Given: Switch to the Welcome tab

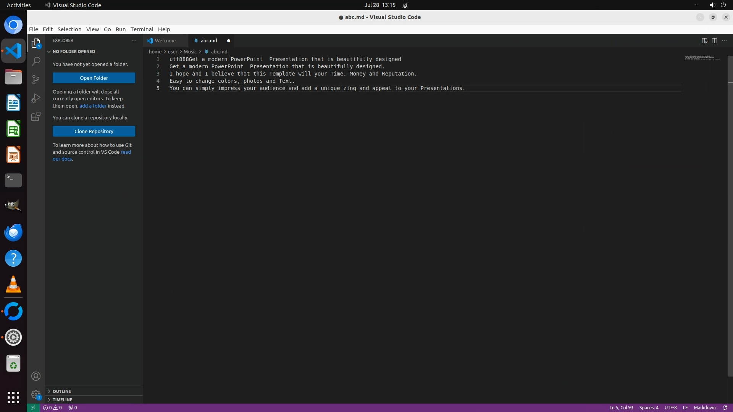Looking at the screenshot, I should click(165, 40).
